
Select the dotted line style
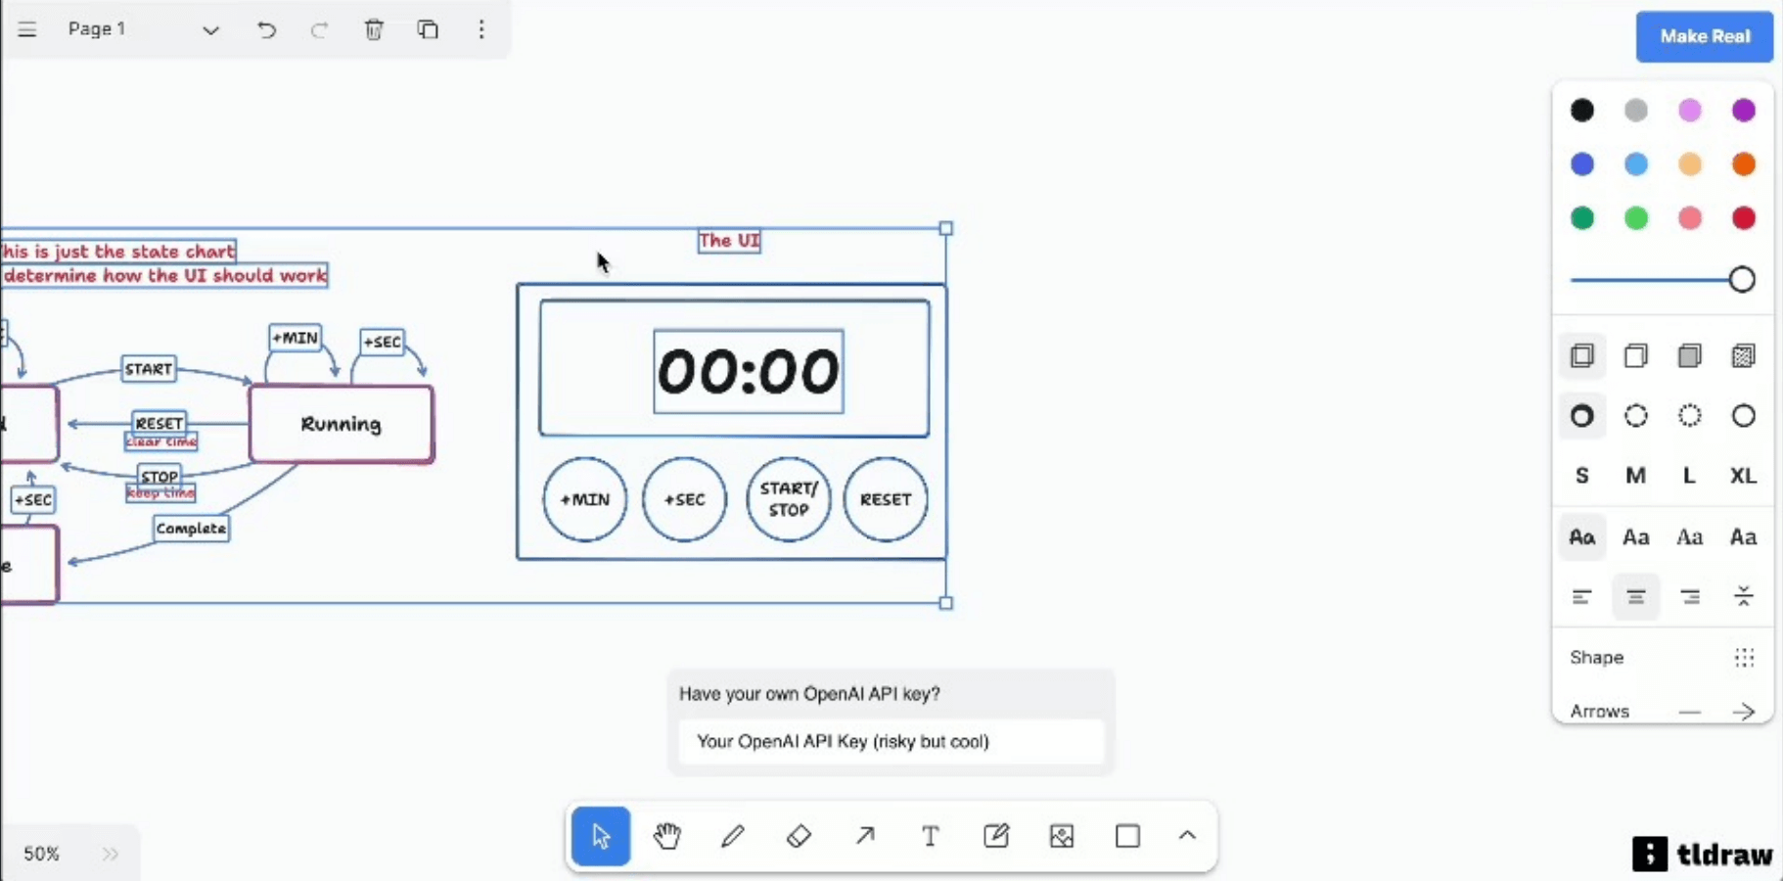coord(1690,416)
